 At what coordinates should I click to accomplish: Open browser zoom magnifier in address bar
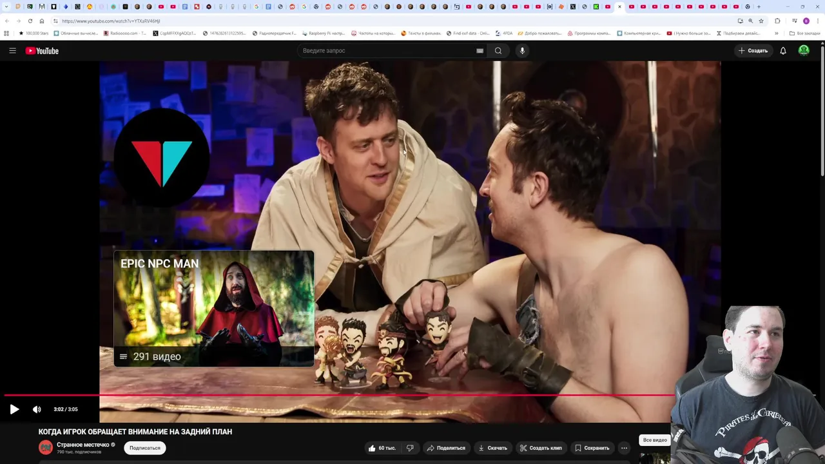coord(750,21)
